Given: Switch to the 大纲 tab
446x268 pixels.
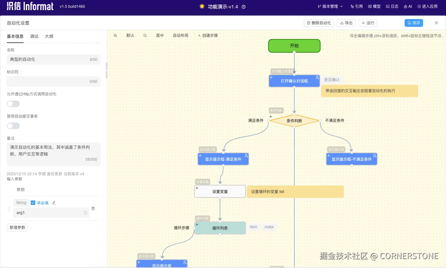Looking at the screenshot, I should [49, 36].
